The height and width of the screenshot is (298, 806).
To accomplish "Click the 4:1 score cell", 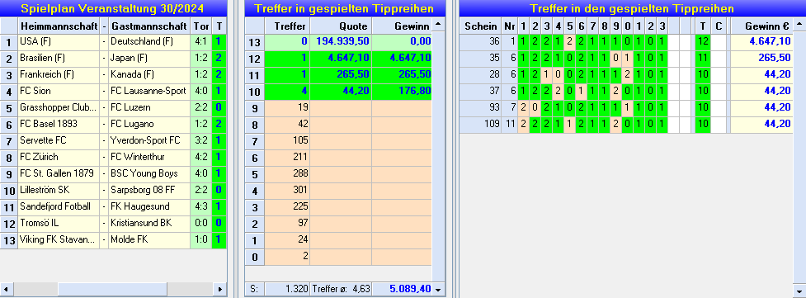I will [200, 42].
